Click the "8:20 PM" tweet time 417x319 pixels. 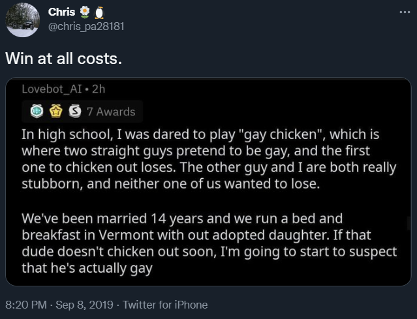pos(26,305)
